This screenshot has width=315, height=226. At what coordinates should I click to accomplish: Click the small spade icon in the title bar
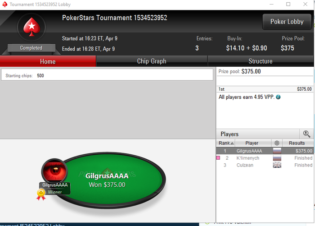pyautogui.click(x=5, y=4)
